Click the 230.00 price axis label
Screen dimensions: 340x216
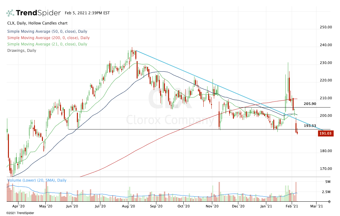click(x=326, y=63)
